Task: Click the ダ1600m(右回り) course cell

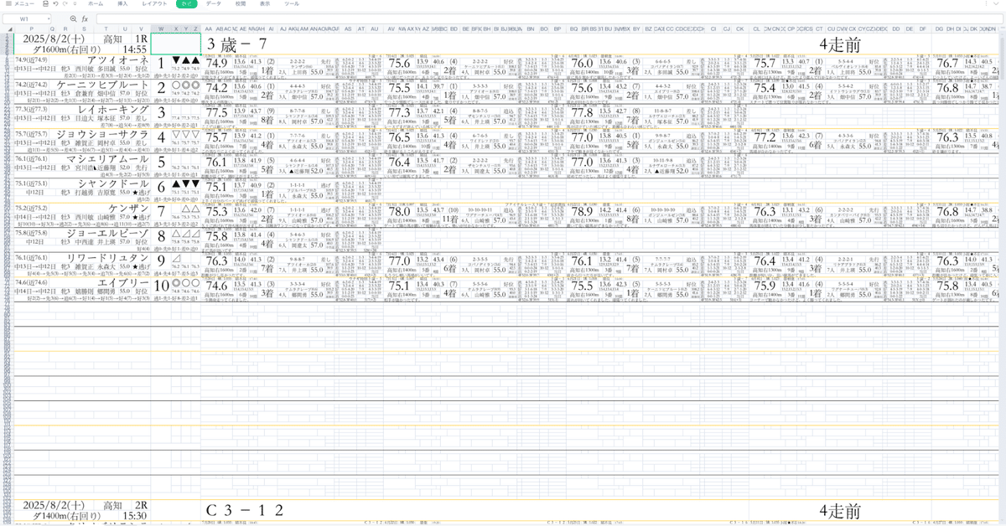Action: click(x=65, y=49)
